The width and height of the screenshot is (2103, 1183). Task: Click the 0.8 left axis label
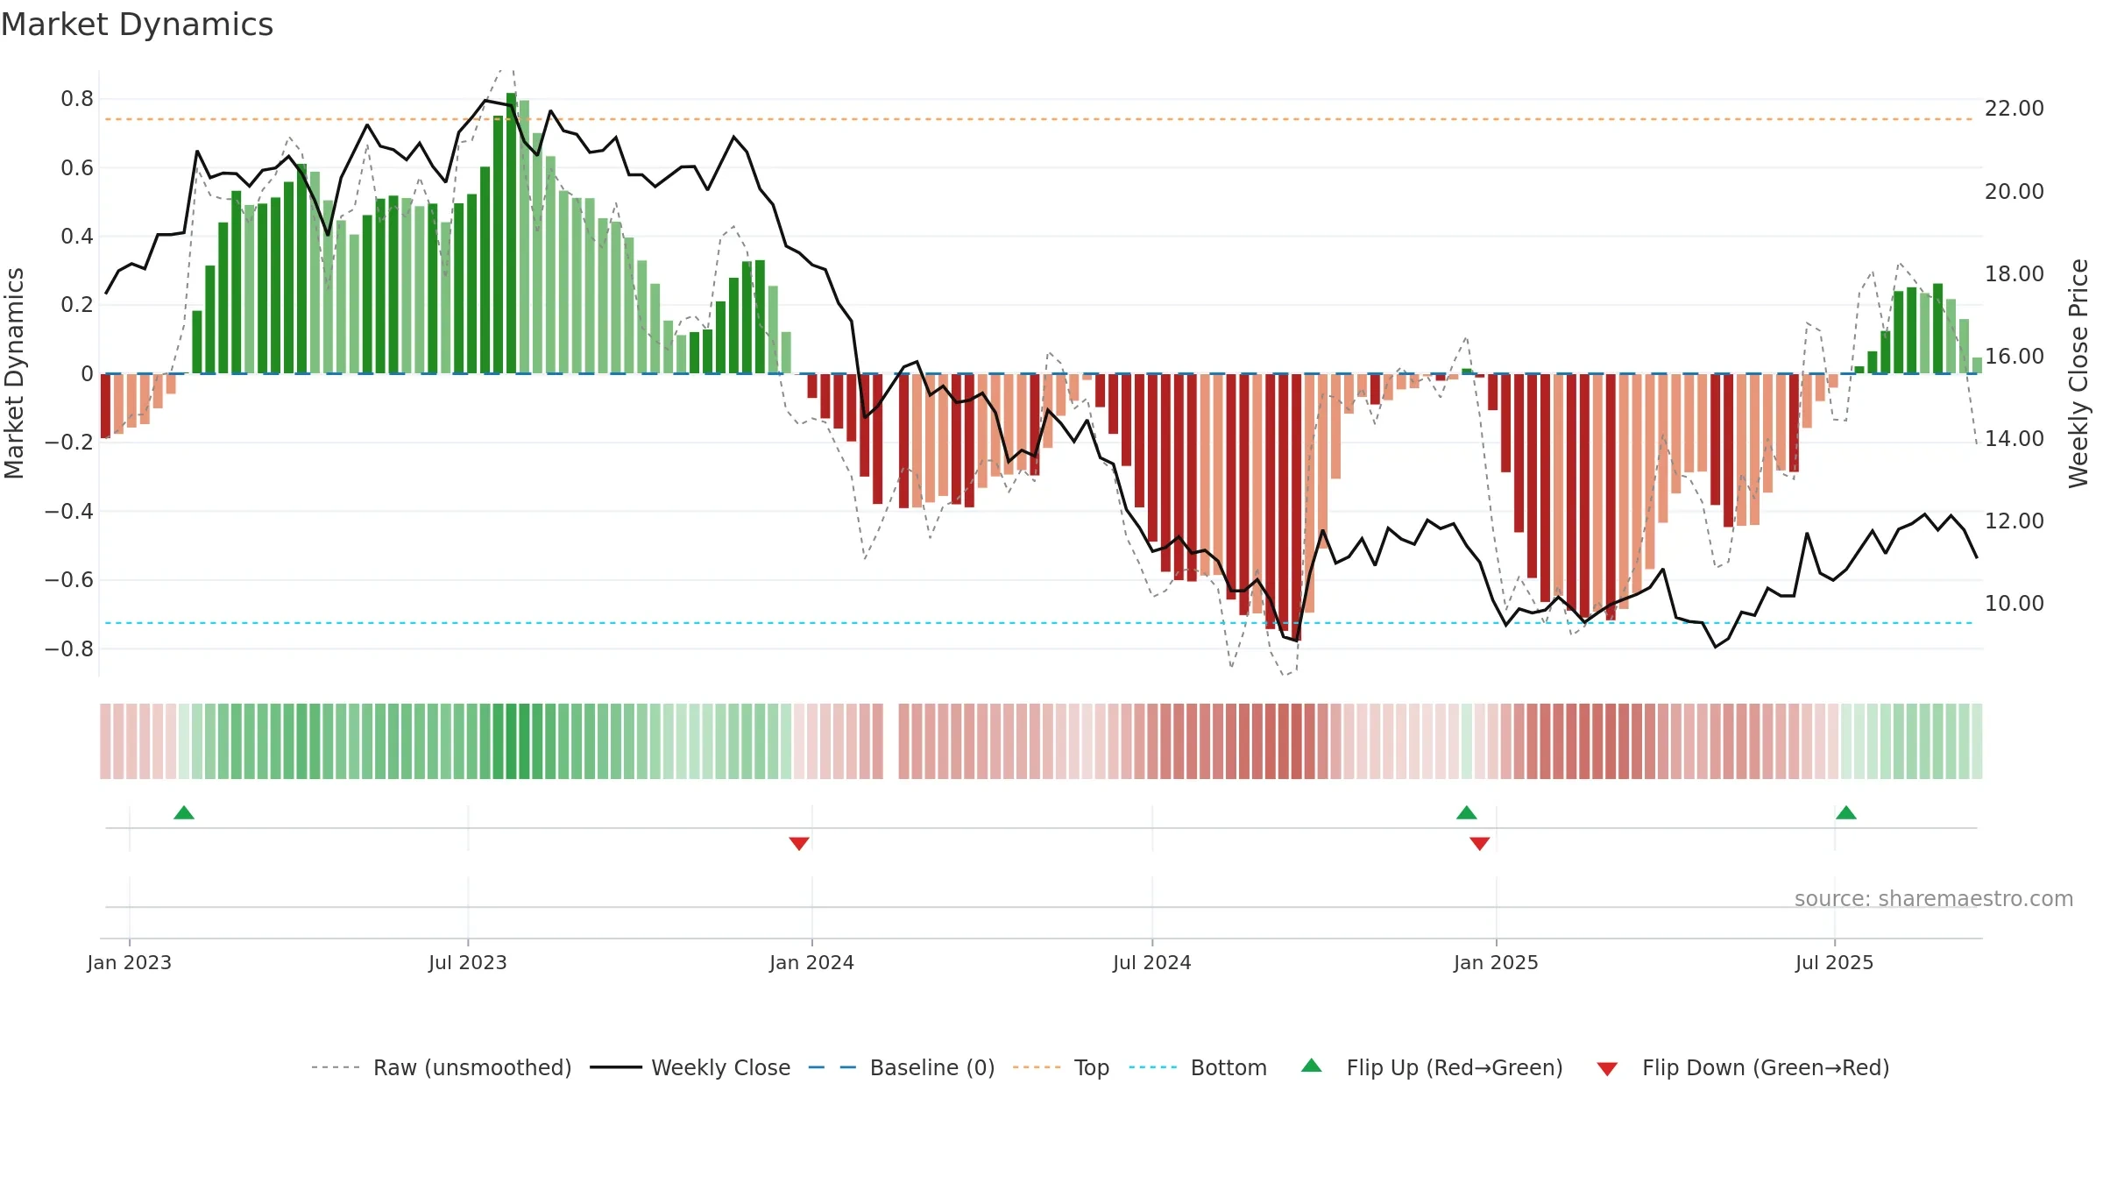click(77, 99)
